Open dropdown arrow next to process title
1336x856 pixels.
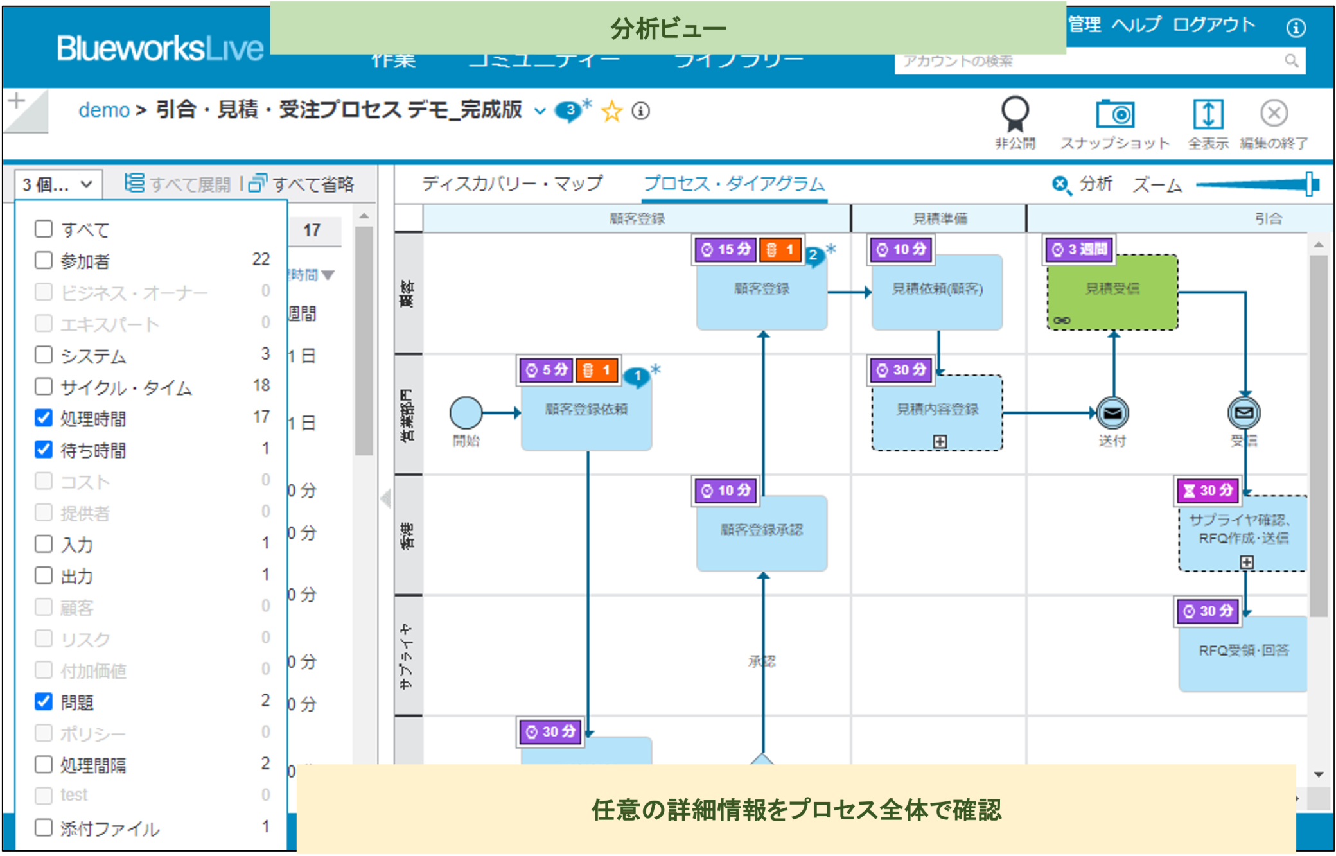(540, 112)
